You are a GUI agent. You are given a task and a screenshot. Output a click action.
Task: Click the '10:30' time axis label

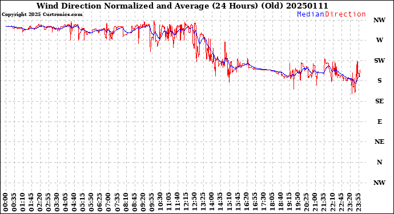160,203
